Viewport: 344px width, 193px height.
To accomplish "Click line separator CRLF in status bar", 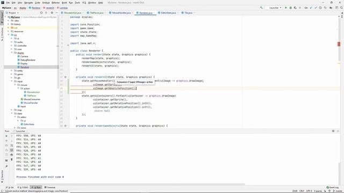I will 302,191.
